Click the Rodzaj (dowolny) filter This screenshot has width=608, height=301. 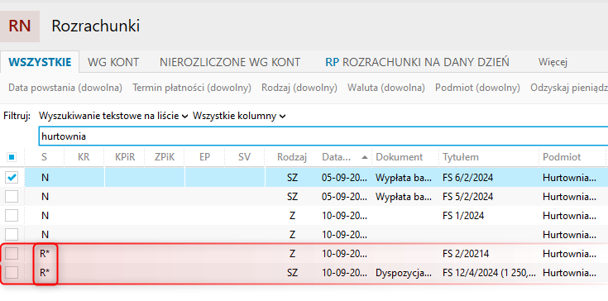pyautogui.click(x=299, y=88)
